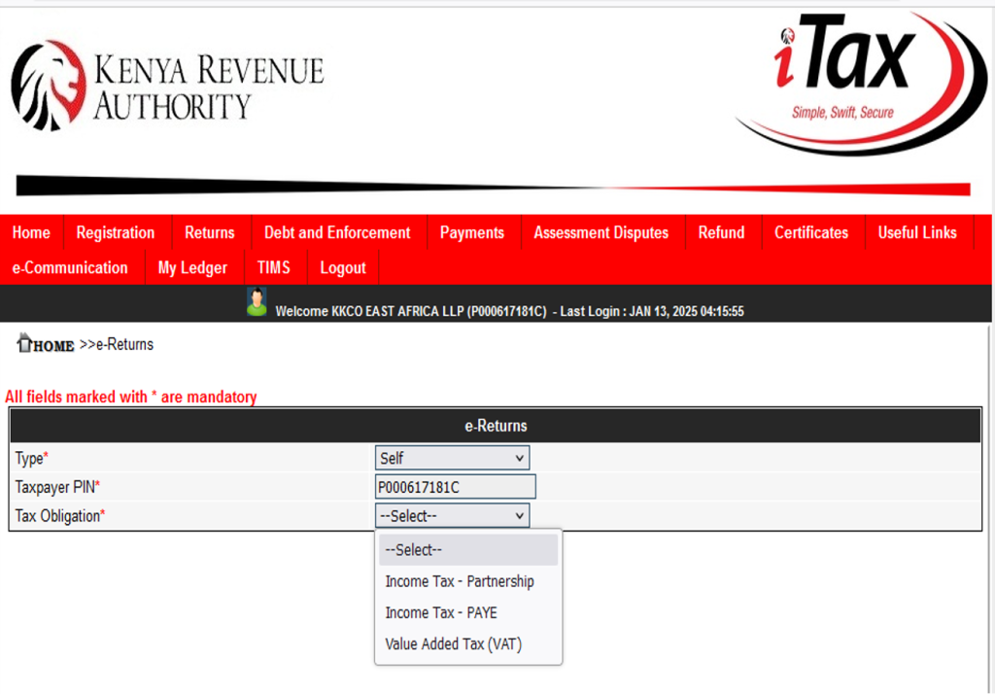Click the HOME breadcrumb house icon
Viewport: 995px width, 694px height.
pyautogui.click(x=25, y=343)
